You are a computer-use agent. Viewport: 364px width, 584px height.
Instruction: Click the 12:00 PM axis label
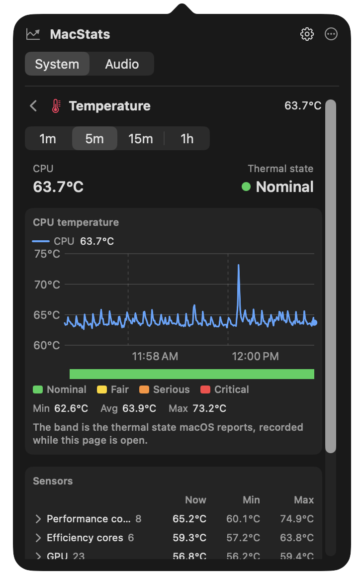coord(255,357)
